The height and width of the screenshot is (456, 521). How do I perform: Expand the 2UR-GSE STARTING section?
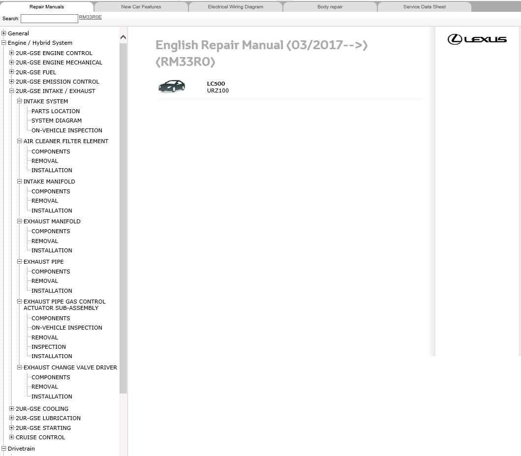tap(12, 428)
